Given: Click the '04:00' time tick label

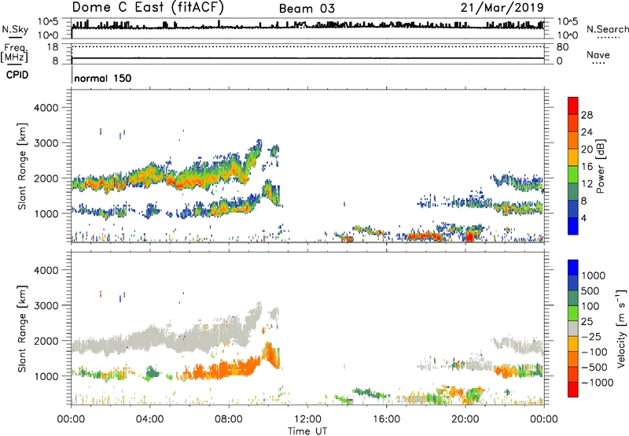Looking at the screenshot, I should [x=149, y=419].
